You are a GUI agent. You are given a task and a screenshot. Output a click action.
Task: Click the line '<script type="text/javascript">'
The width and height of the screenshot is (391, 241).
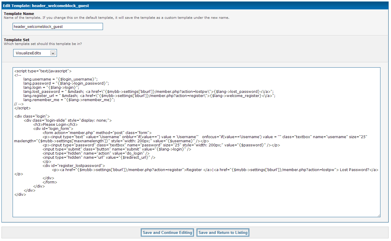[43, 71]
